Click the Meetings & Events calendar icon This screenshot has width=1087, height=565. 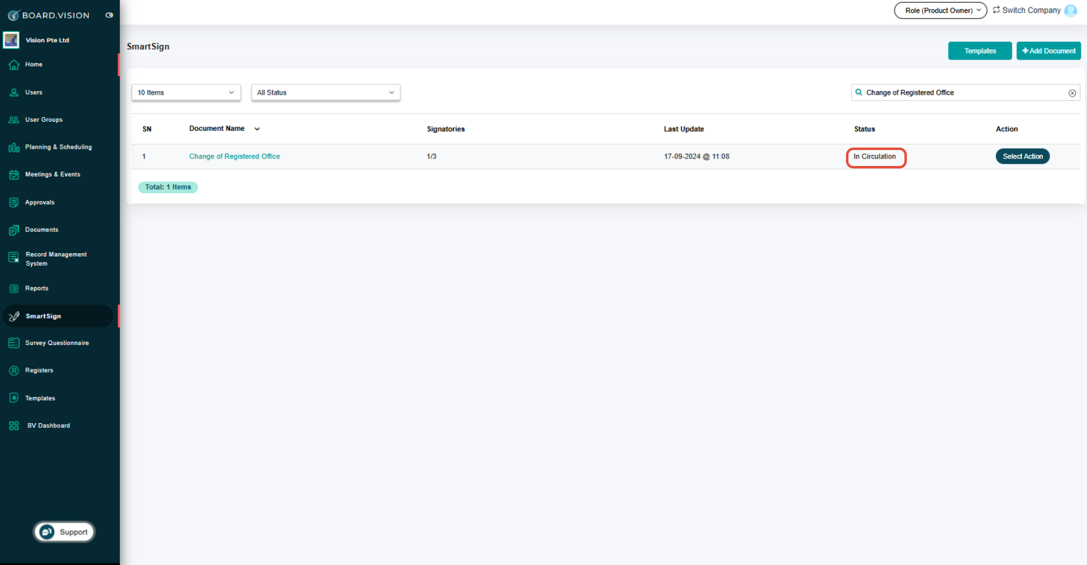coord(14,175)
